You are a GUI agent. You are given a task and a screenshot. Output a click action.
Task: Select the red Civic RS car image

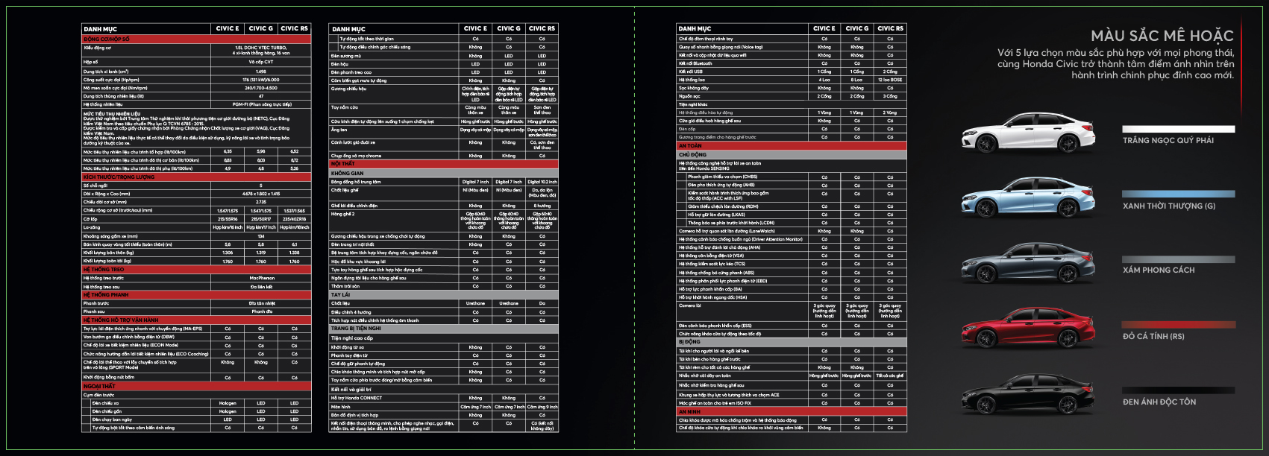1027,329
